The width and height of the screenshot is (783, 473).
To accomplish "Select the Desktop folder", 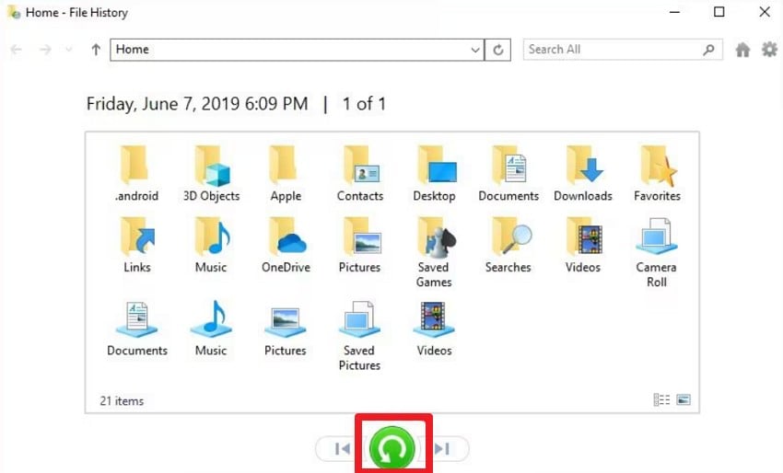I will click(x=435, y=173).
